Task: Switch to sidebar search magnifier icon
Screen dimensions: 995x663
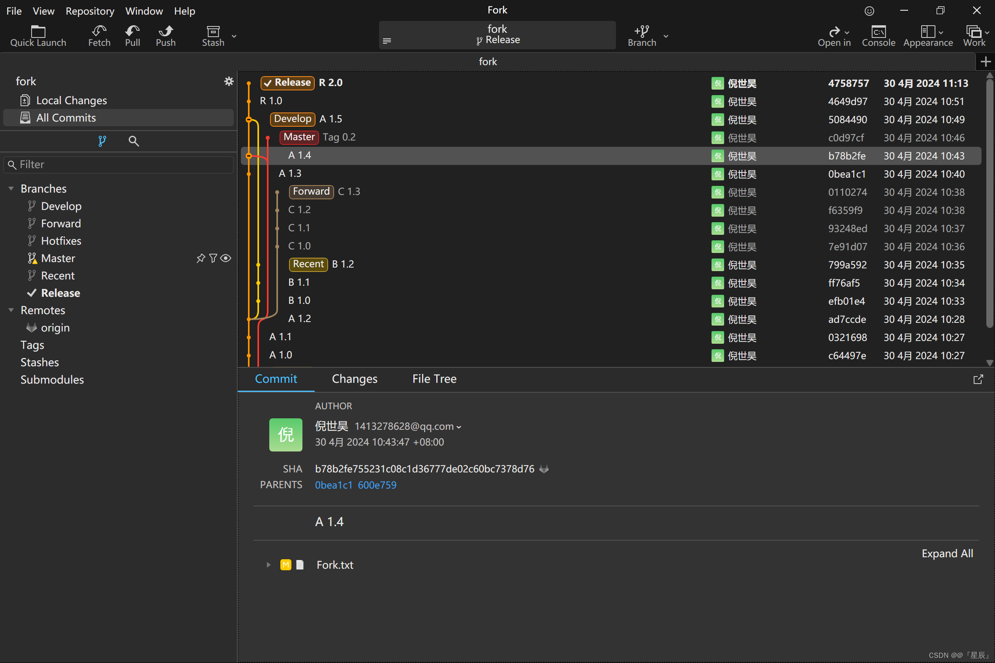Action: click(134, 141)
